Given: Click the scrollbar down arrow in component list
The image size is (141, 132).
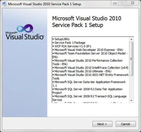Looking at the screenshot, I should (x=131, y=100).
